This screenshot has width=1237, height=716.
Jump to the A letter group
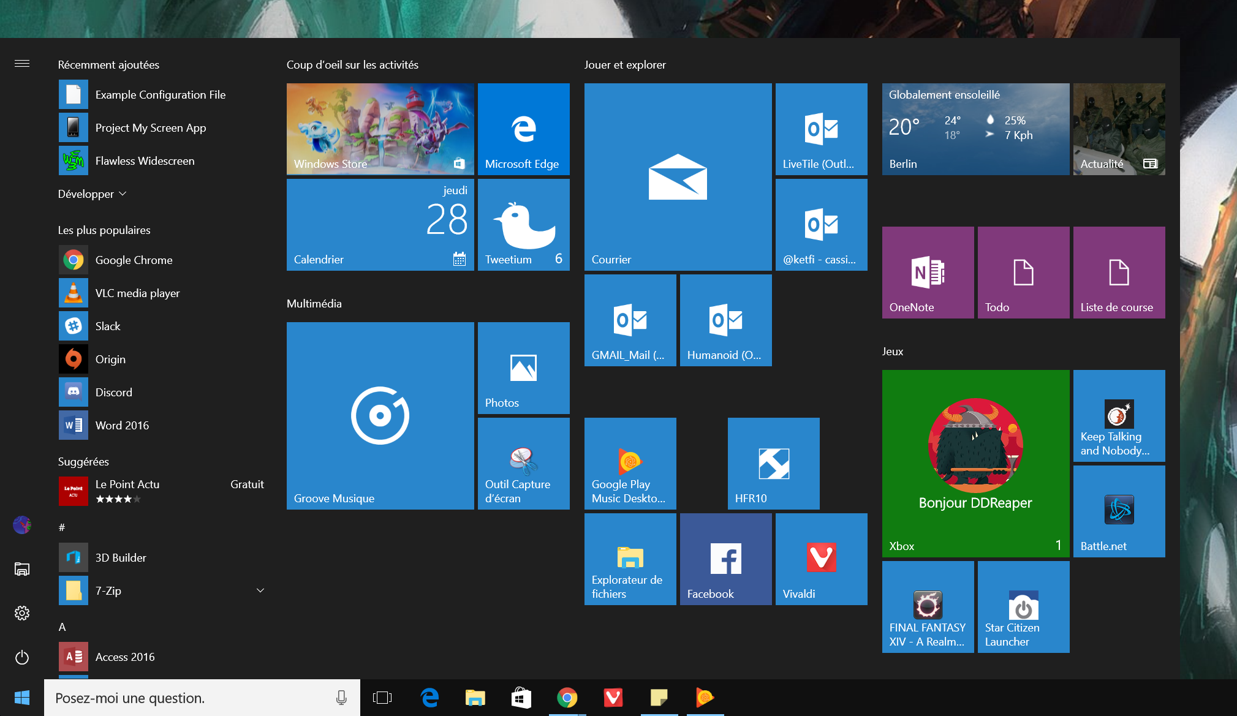[x=62, y=627]
